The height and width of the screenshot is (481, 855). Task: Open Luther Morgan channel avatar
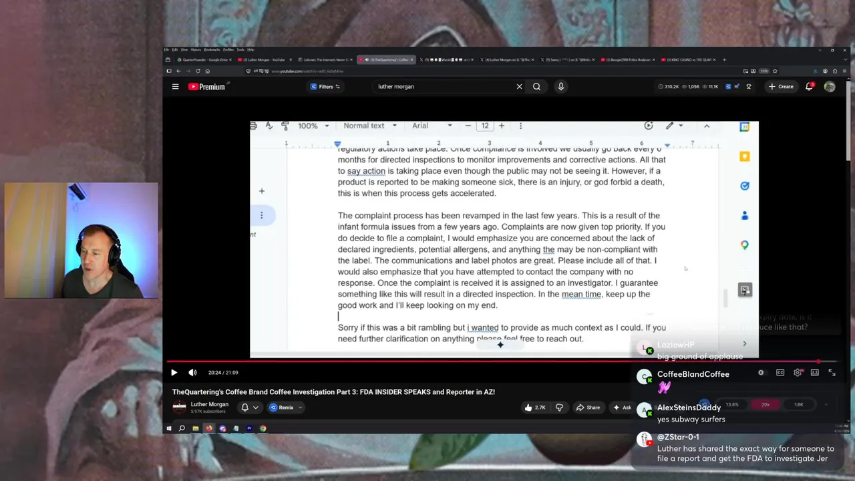[x=179, y=407]
